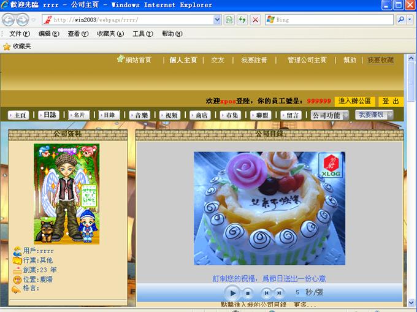Viewport: 417px width, 312px height.
Task: Skip to previous slideshow image
Action: tap(267, 293)
